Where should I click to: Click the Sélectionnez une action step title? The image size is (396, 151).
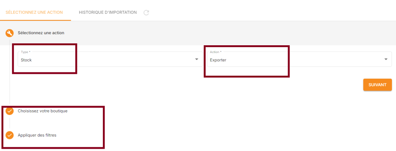coord(41,33)
